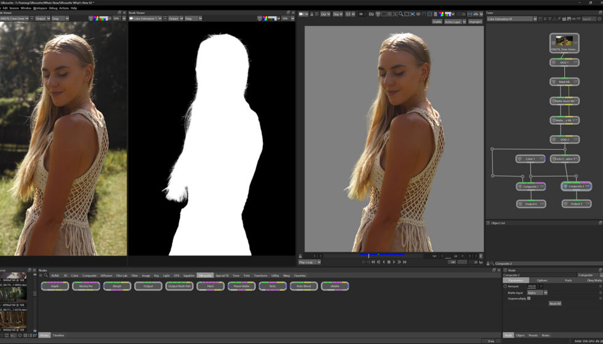Switch to the Sapphire node category tab

[189, 275]
